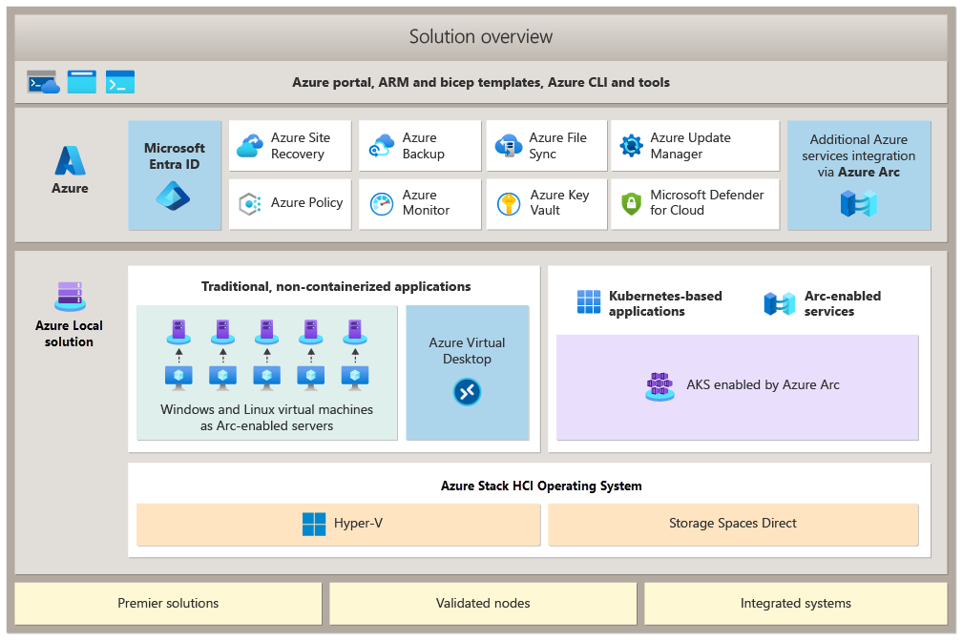Click the AKS enabled by Azure Arc icon
The image size is (963, 641).
pyautogui.click(x=659, y=385)
